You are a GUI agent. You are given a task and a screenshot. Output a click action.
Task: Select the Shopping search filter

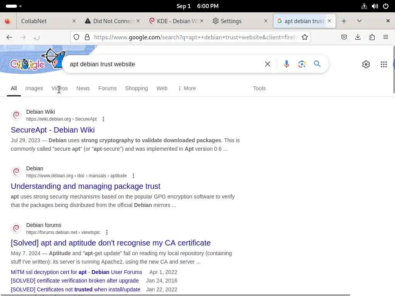pyautogui.click(x=137, y=88)
